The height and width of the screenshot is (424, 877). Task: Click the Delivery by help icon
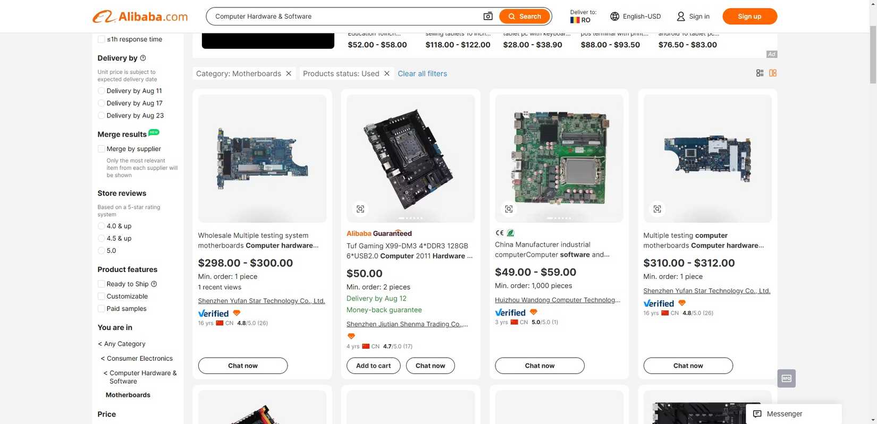pos(143,58)
